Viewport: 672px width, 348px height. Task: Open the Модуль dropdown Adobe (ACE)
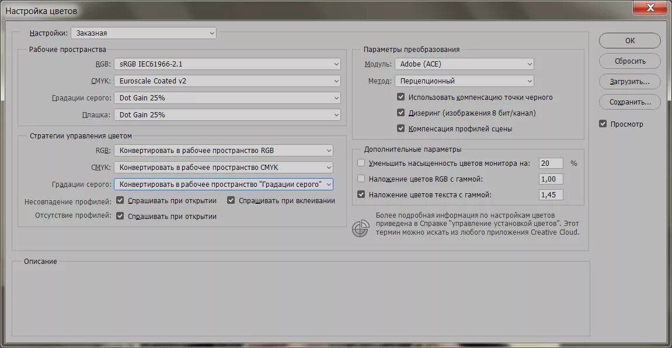[464, 64]
